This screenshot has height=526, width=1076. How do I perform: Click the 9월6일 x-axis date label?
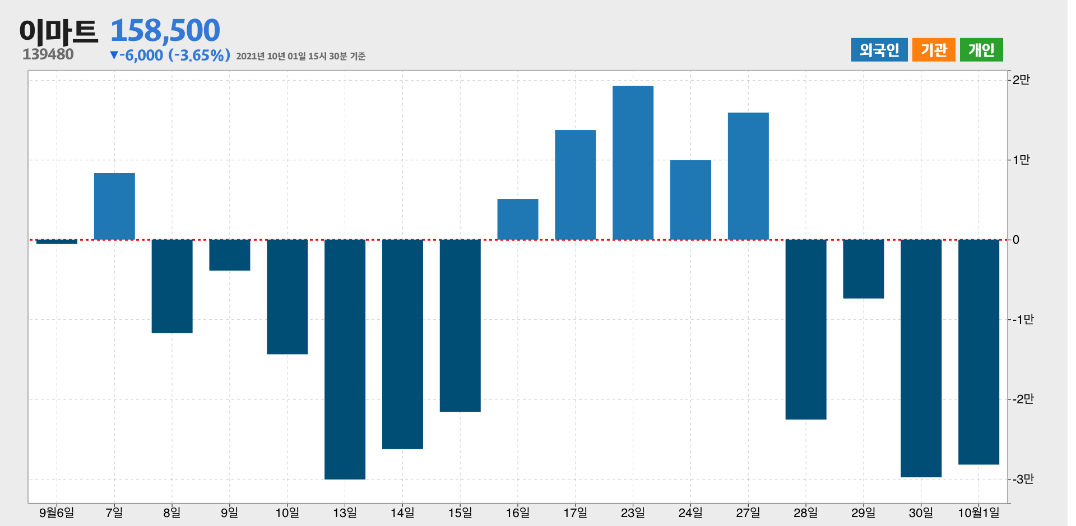click(57, 513)
